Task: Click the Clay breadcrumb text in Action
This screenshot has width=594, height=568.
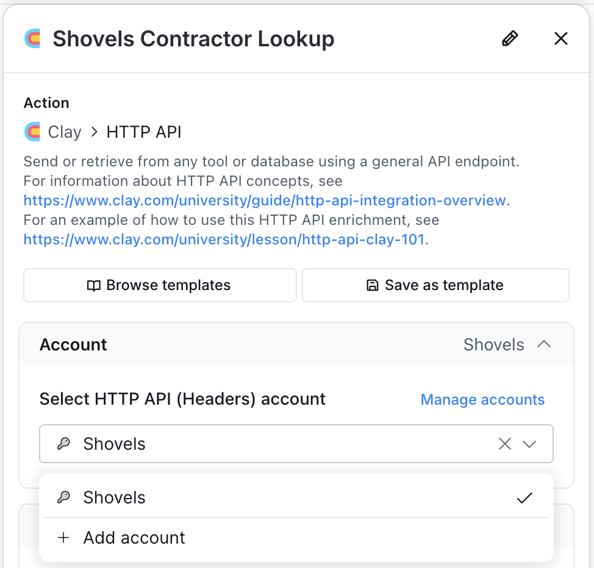Action: [x=65, y=132]
